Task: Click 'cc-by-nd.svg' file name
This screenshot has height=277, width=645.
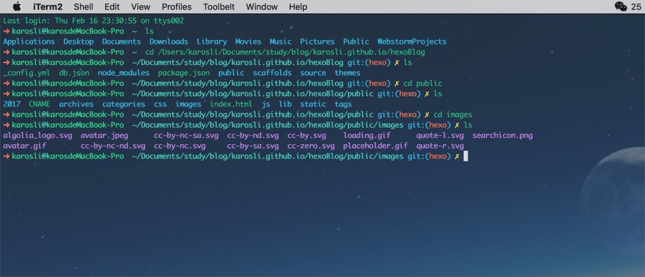Action: click(253, 136)
